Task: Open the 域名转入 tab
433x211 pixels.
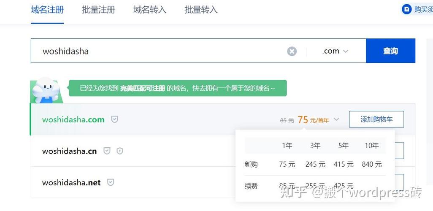Action: pos(150,10)
